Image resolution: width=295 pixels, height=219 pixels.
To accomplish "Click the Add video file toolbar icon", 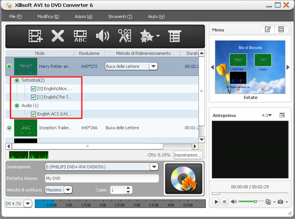I will click(35, 36).
